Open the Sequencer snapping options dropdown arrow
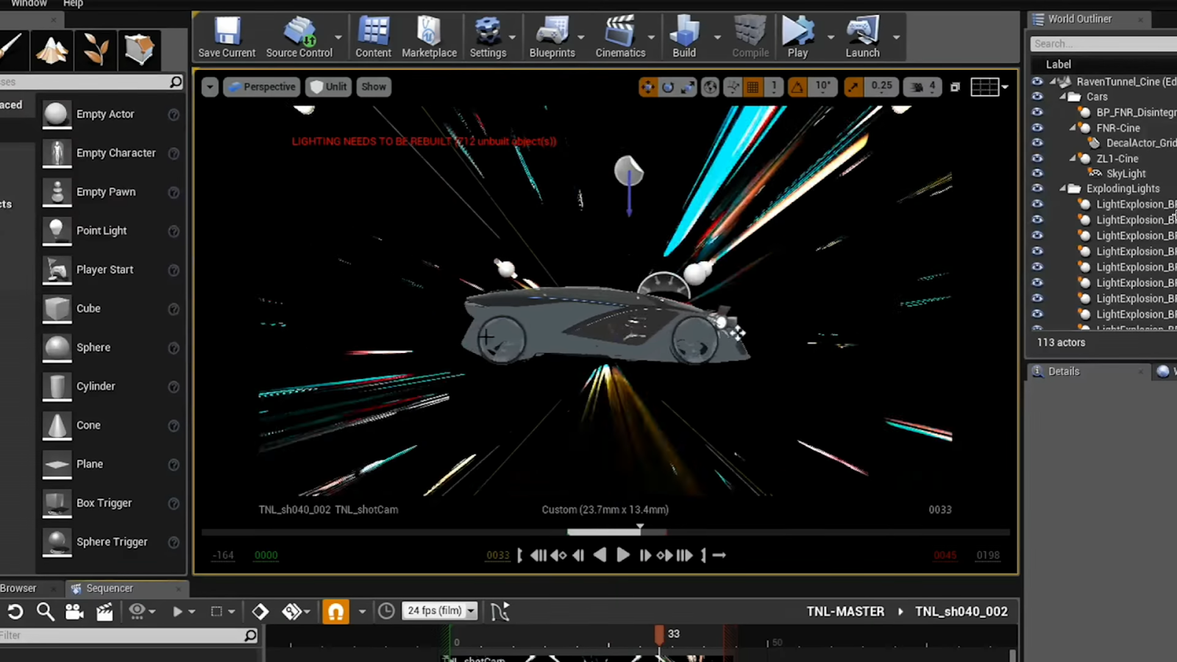Screen dimensions: 1177x662 pyautogui.click(x=362, y=611)
